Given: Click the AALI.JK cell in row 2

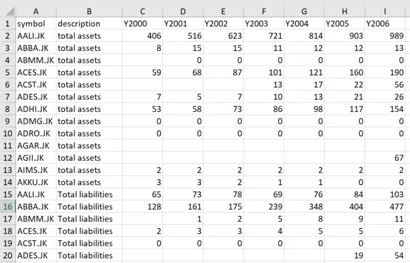Looking at the screenshot, I should [x=35, y=36].
